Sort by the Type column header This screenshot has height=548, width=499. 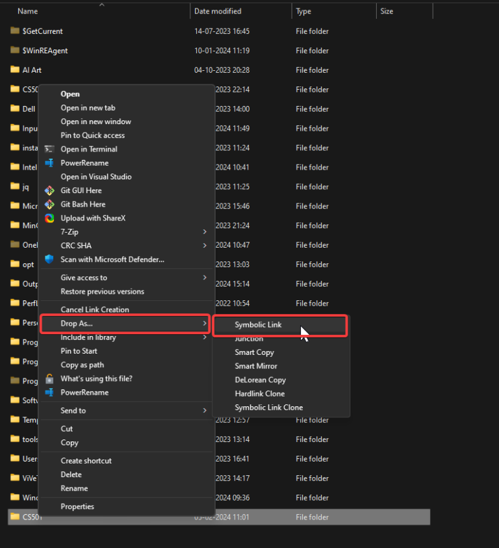click(303, 11)
